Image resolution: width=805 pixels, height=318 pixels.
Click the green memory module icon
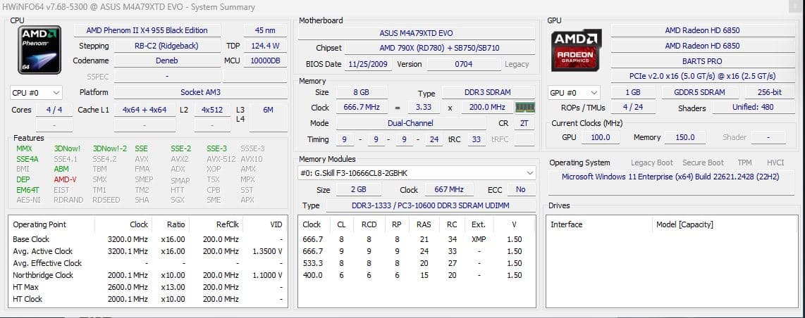coord(524,108)
